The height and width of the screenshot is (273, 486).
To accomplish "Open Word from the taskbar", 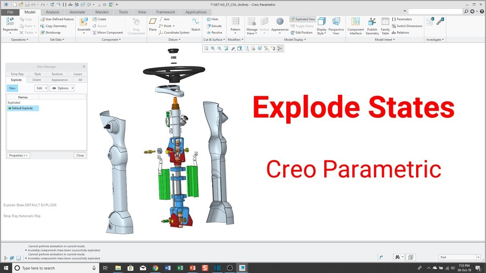I will pos(168,268).
